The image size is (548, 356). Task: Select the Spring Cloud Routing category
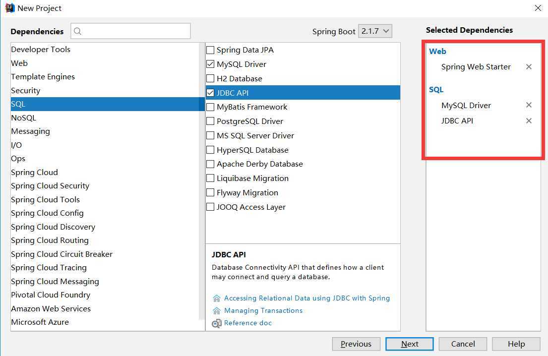tap(105, 240)
